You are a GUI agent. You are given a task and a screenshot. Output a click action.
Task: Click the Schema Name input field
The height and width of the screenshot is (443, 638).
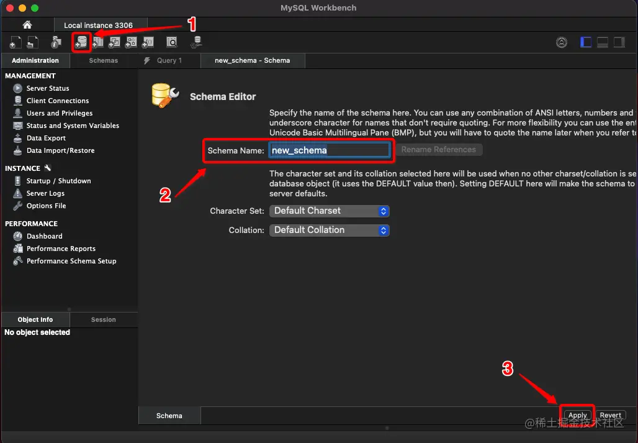tap(329, 150)
